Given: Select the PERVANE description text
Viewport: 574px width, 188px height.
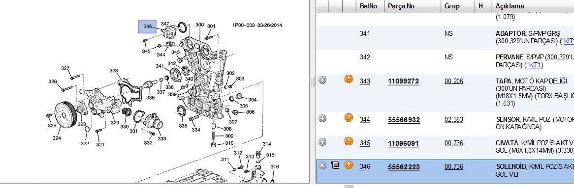Looking at the screenshot, I should coord(535,61).
